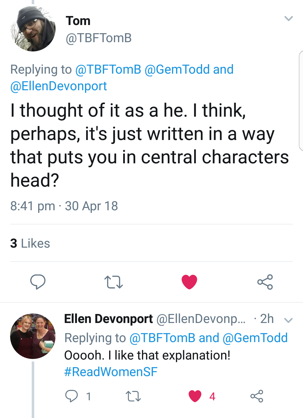Viewport: 303px width, 418px height.
Task: Unlike Tom's tweet with the heart
Action: click(x=189, y=282)
